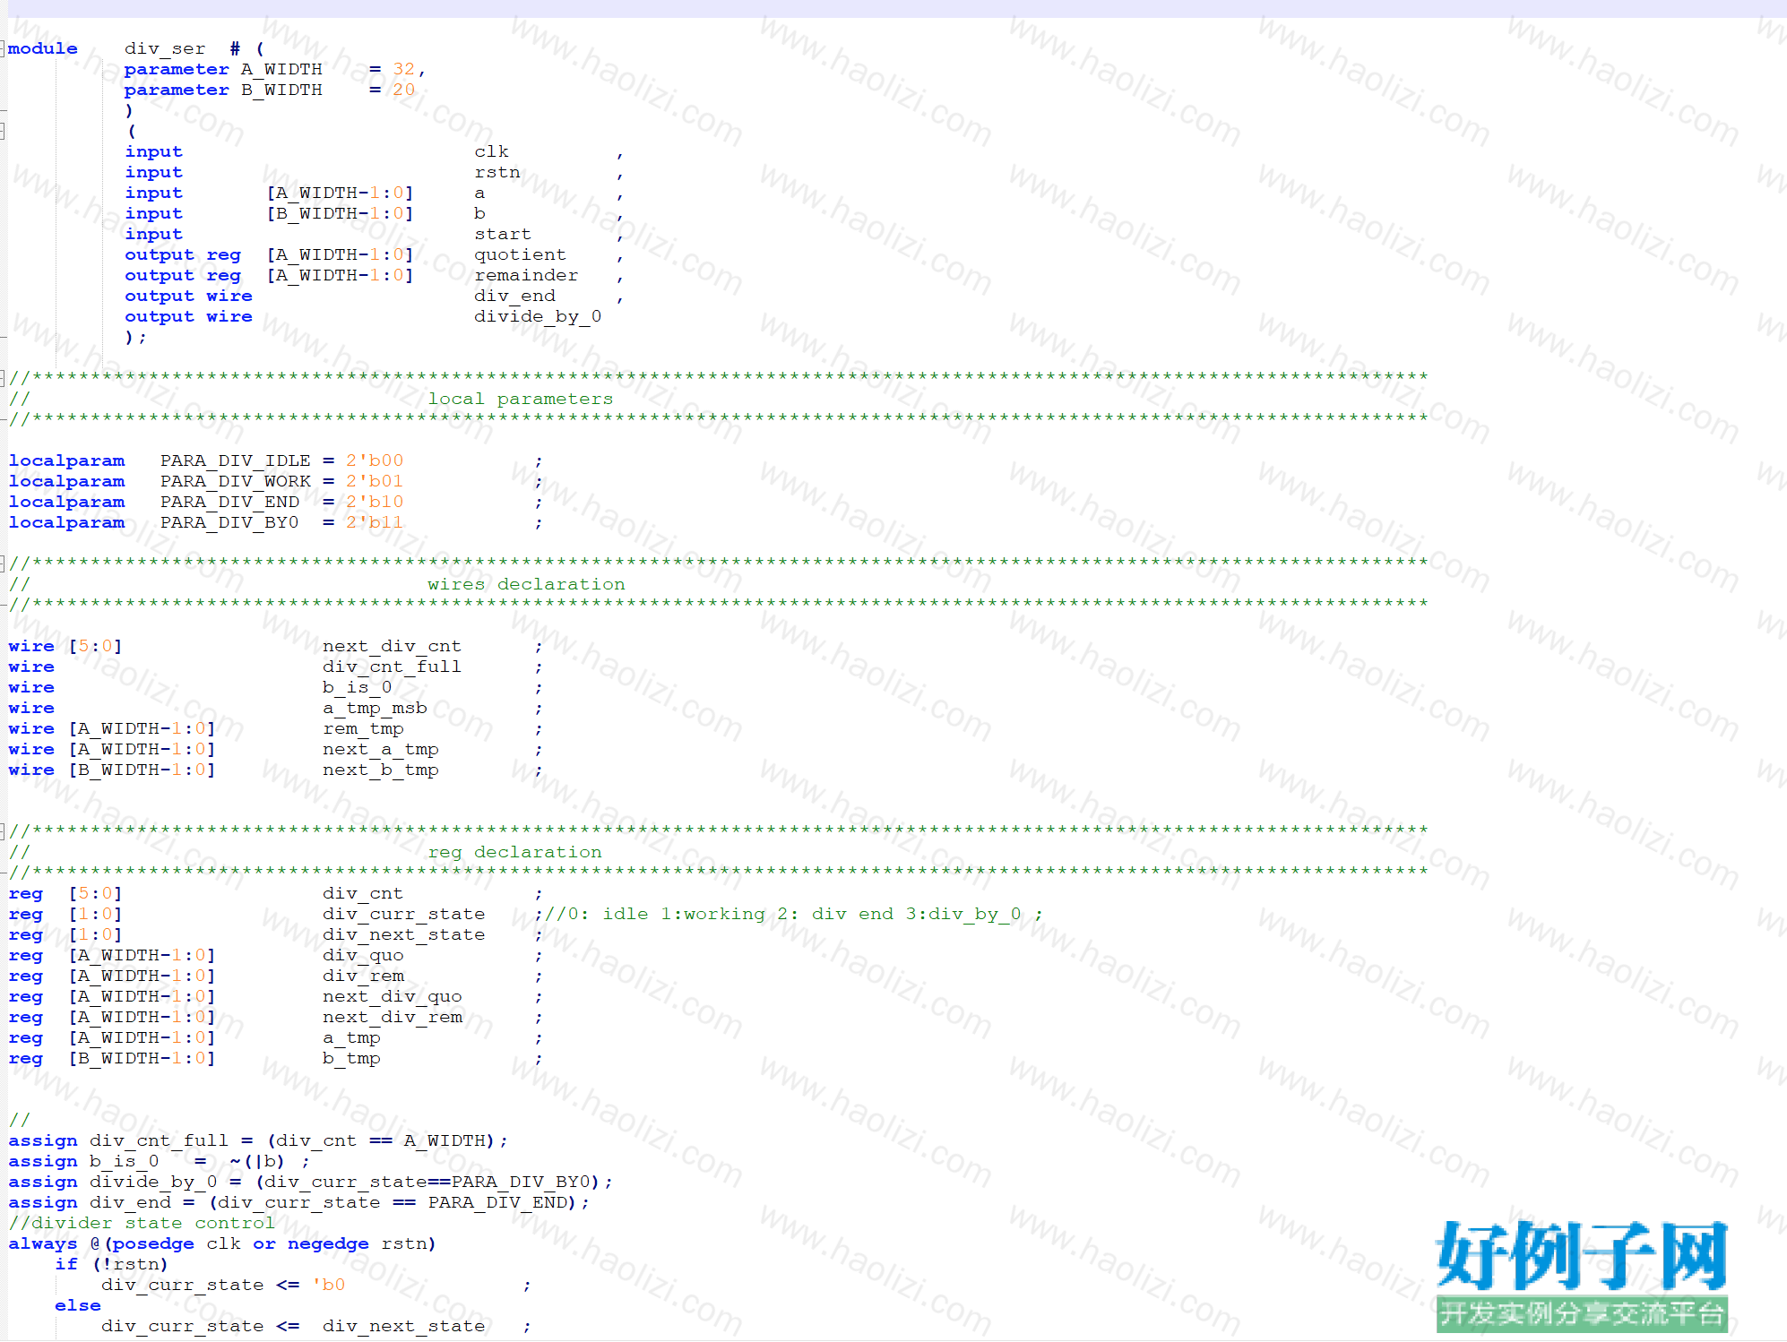Click 'div_curr_state' in the reg declarations
The height and width of the screenshot is (1342, 1787).
[x=404, y=914]
